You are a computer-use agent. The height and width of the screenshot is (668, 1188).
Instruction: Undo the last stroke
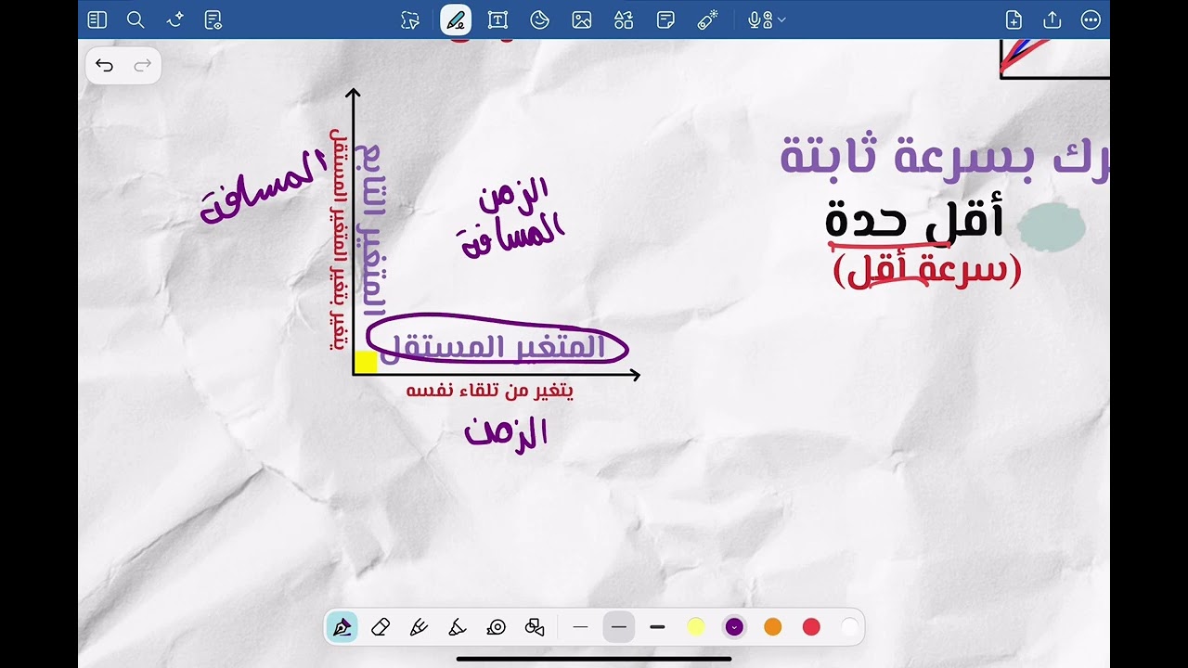(104, 66)
